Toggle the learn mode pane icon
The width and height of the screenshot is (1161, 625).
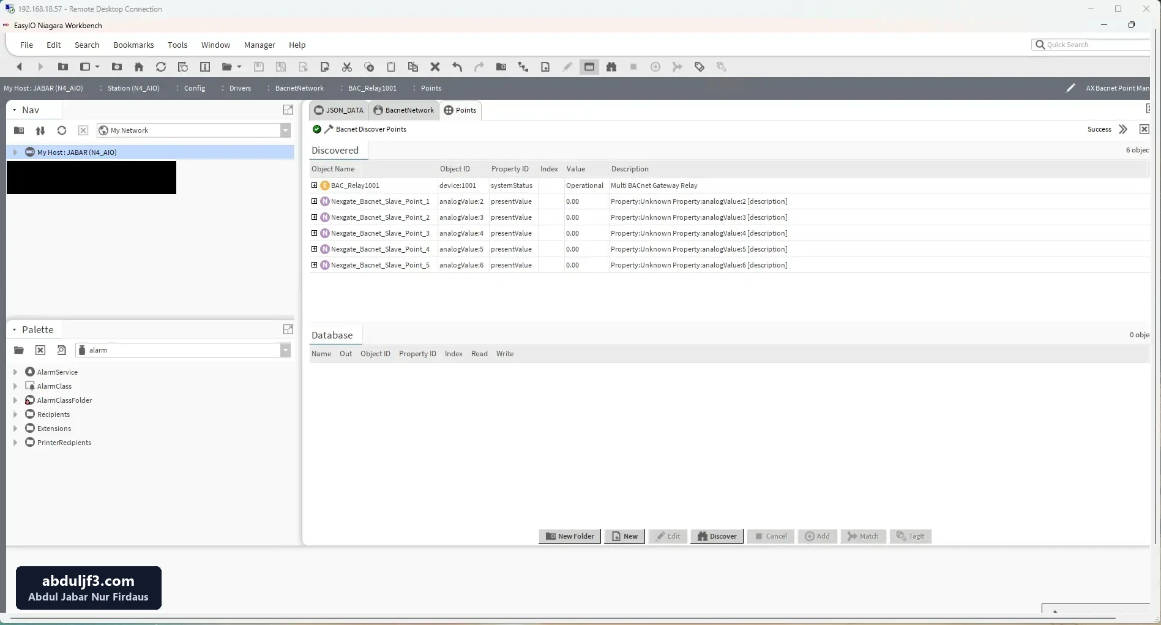[x=589, y=67]
